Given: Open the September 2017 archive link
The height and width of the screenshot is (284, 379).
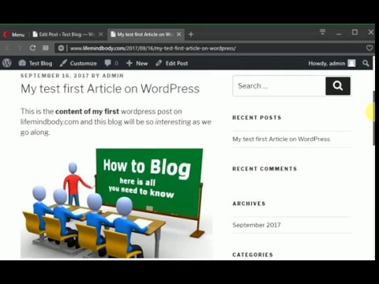Looking at the screenshot, I should (x=257, y=225).
